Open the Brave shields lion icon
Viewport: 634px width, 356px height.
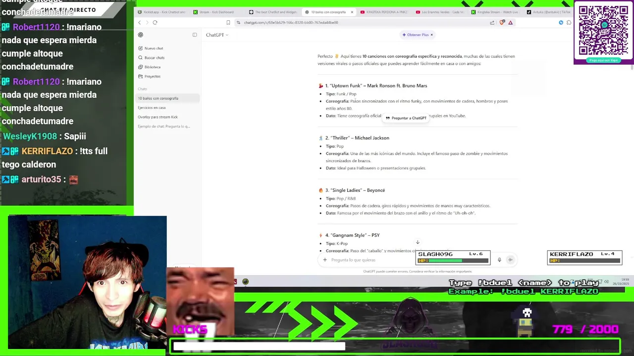click(x=502, y=22)
